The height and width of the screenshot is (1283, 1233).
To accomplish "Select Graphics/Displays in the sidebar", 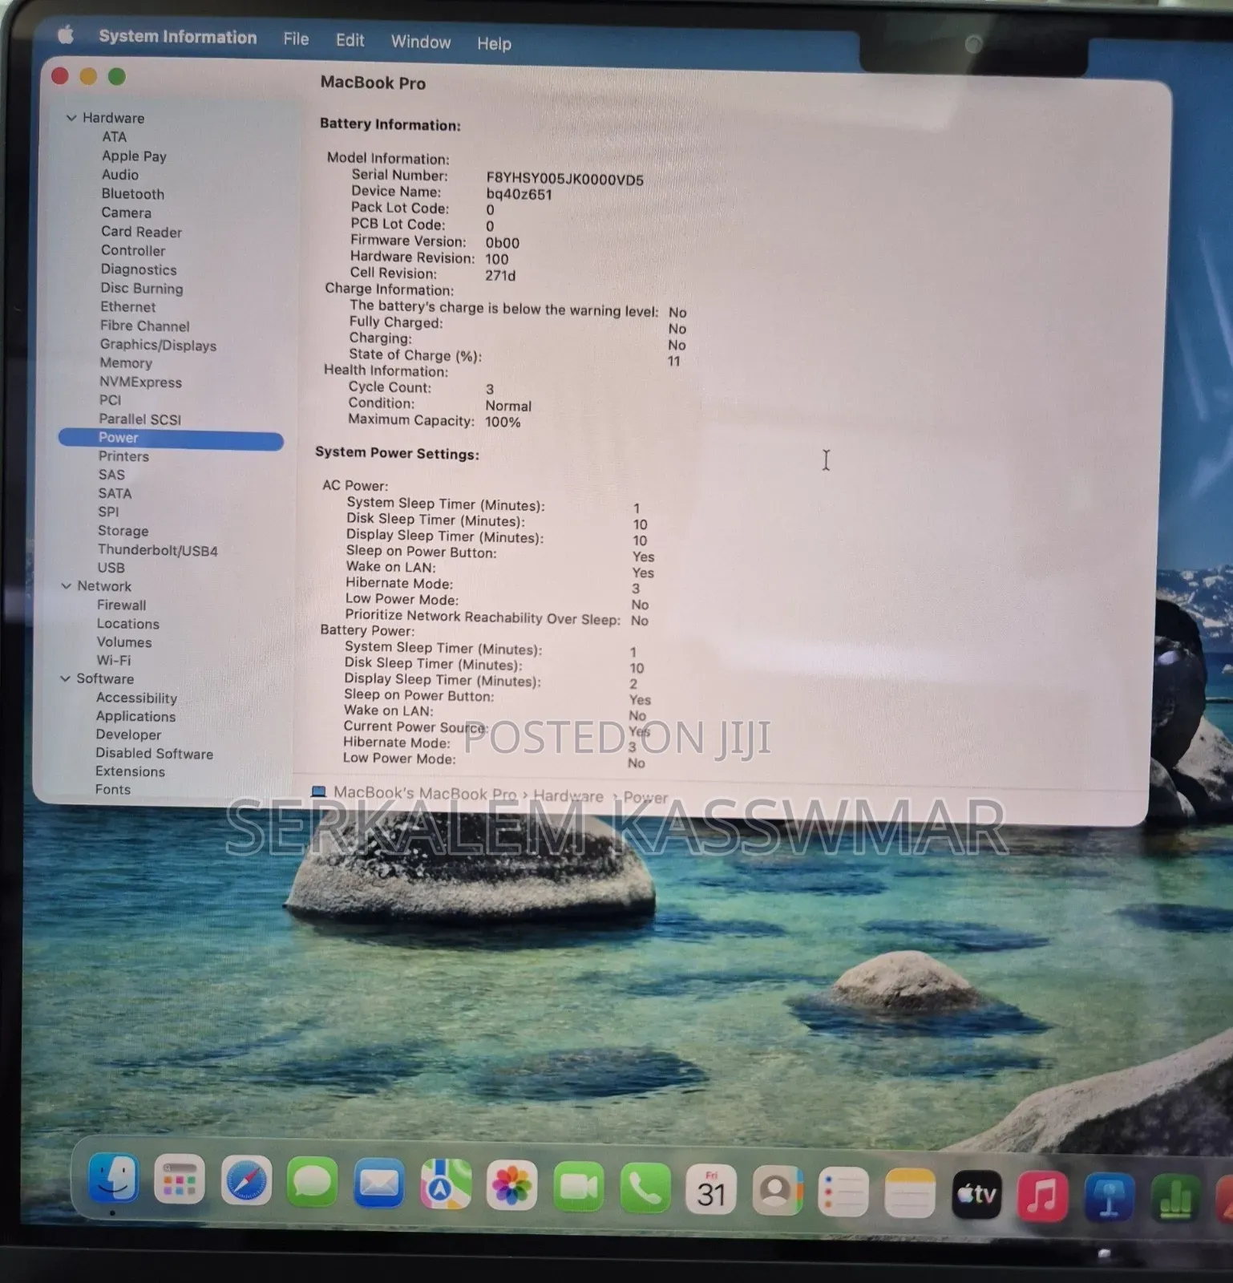I will tap(159, 345).
